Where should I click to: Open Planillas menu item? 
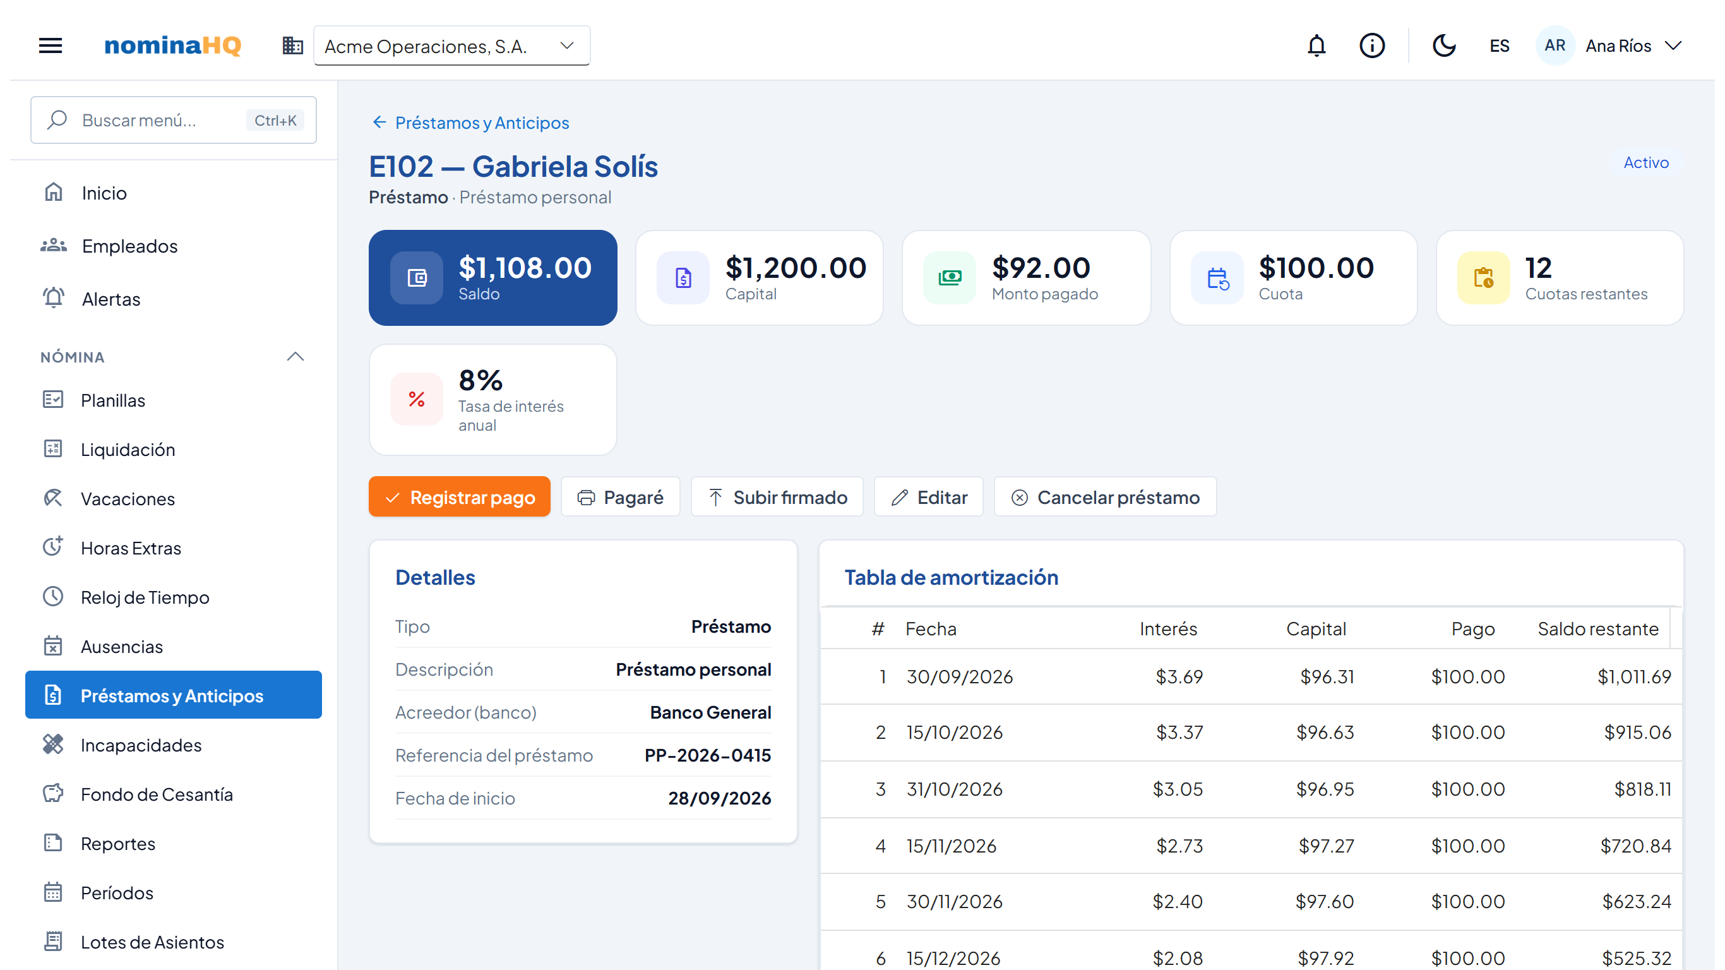coord(174,400)
